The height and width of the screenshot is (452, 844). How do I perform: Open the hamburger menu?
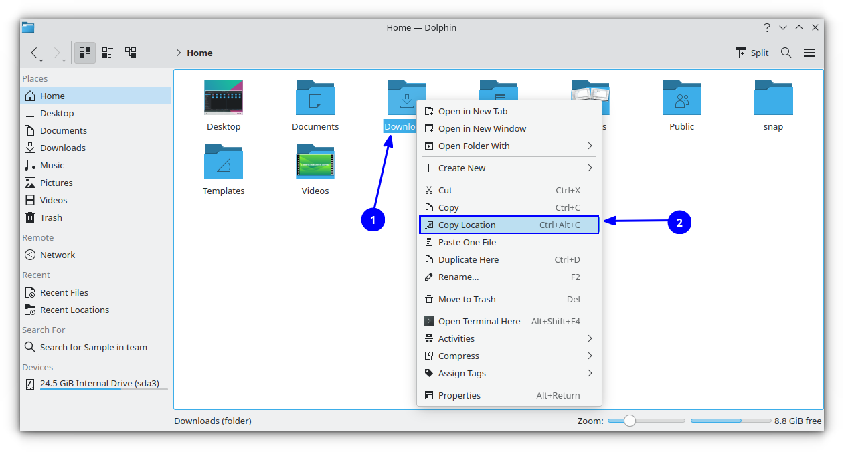(809, 52)
